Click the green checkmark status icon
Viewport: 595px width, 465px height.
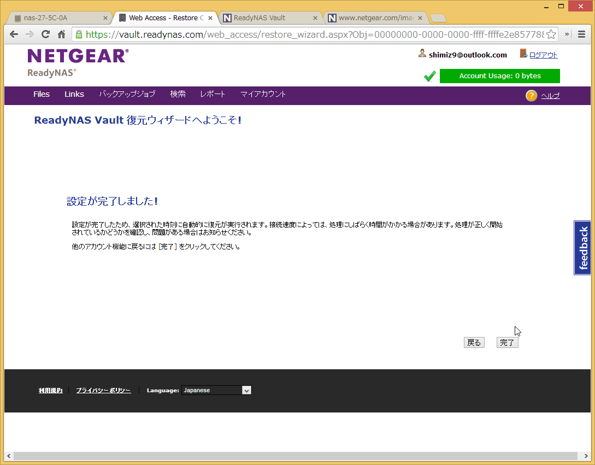[x=429, y=76]
